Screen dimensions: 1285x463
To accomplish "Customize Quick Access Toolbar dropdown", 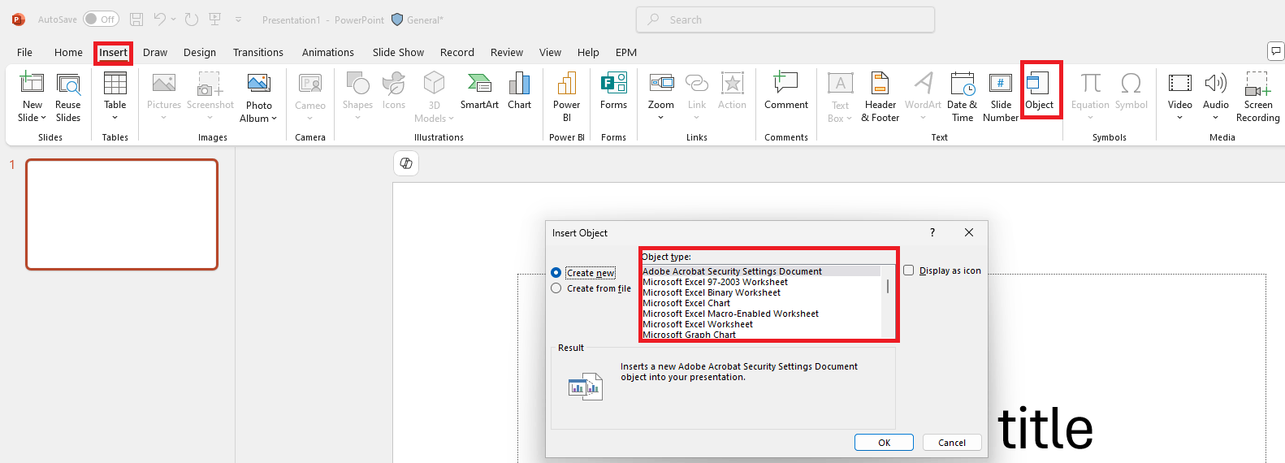I will click(x=238, y=19).
